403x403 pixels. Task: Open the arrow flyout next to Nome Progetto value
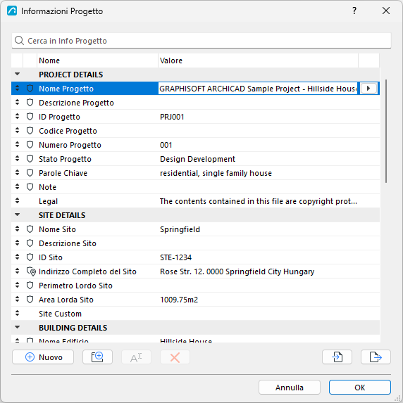368,89
